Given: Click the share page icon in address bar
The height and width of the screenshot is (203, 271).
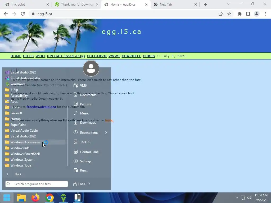Looking at the screenshot, I should [x=221, y=14].
